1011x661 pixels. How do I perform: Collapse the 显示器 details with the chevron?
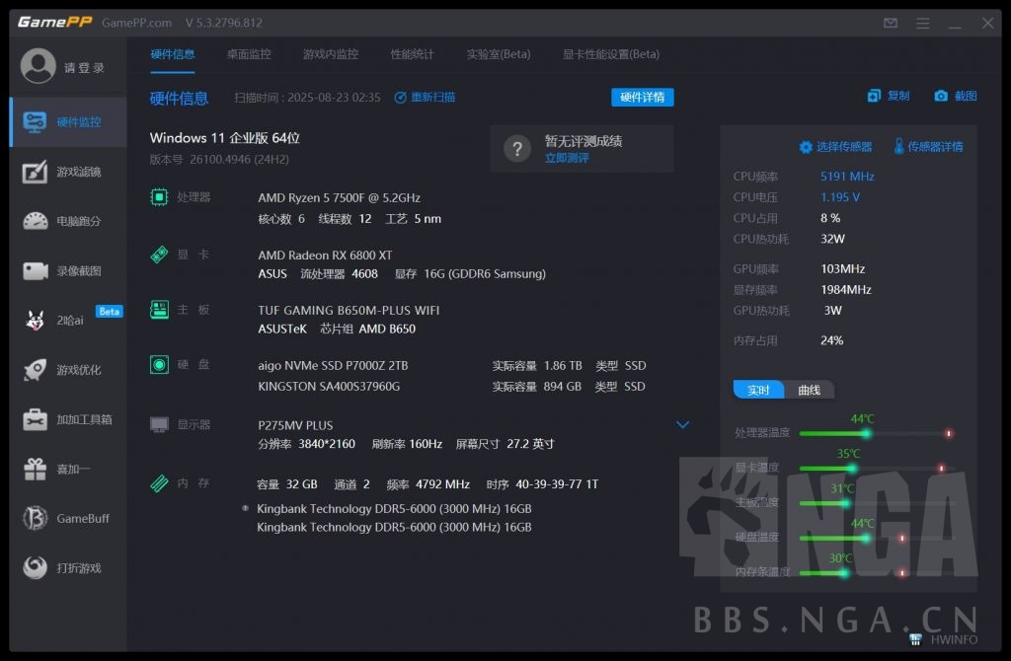coord(683,424)
